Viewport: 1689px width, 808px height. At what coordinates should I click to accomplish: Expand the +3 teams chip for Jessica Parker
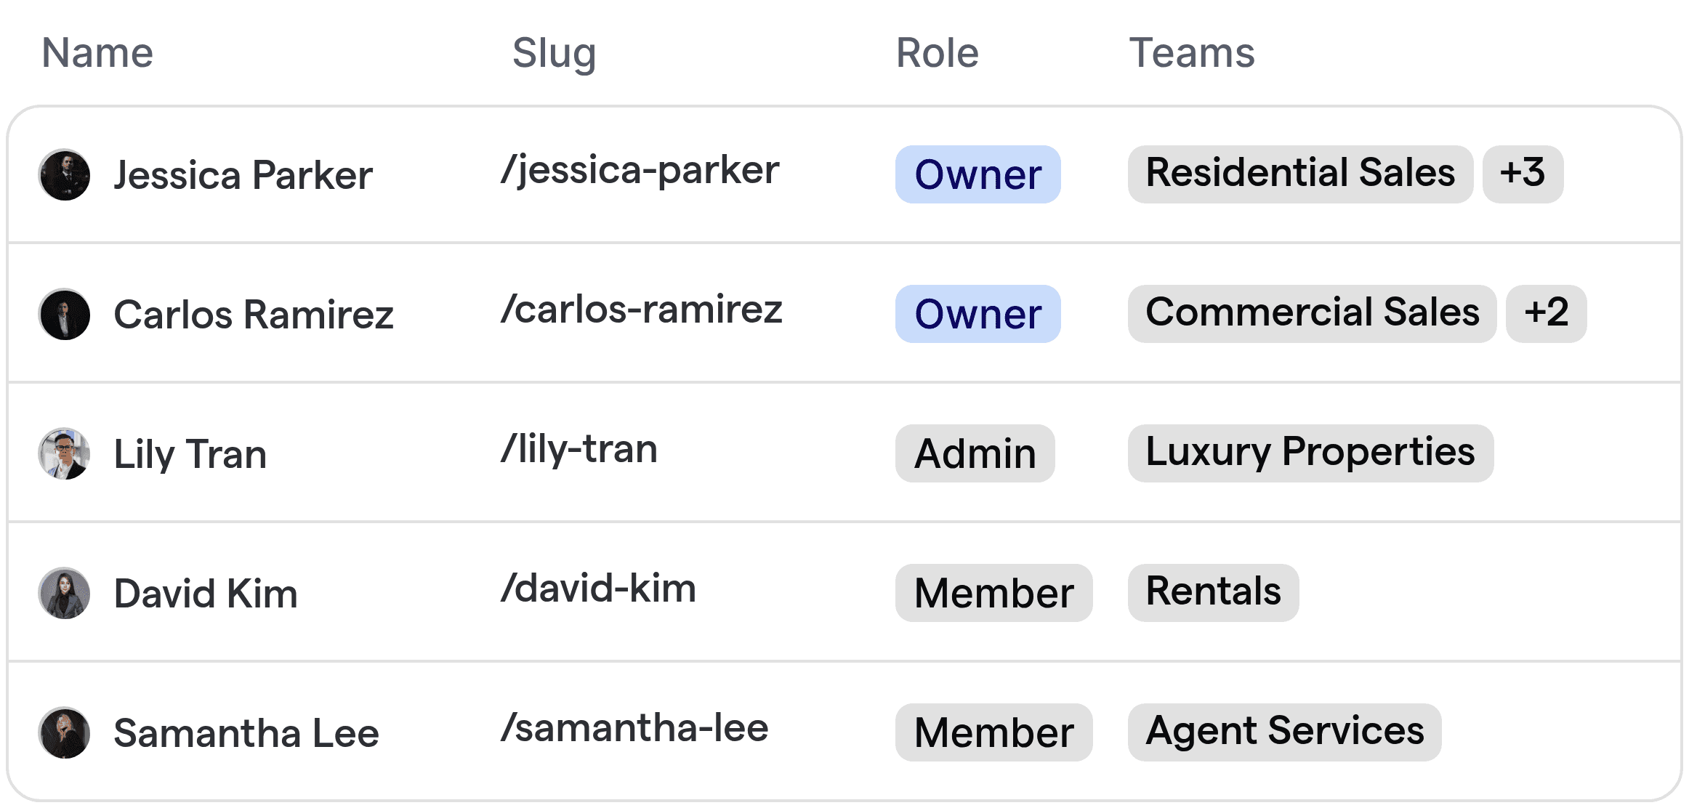[x=1523, y=174]
